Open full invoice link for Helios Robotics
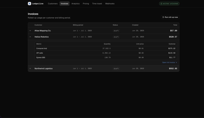 [x=170, y=63]
